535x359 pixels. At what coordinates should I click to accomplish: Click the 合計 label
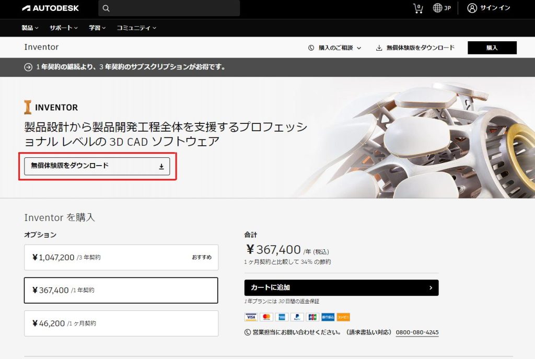tap(250, 235)
